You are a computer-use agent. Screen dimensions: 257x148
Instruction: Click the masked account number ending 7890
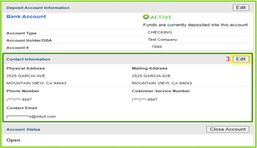(x=155, y=47)
